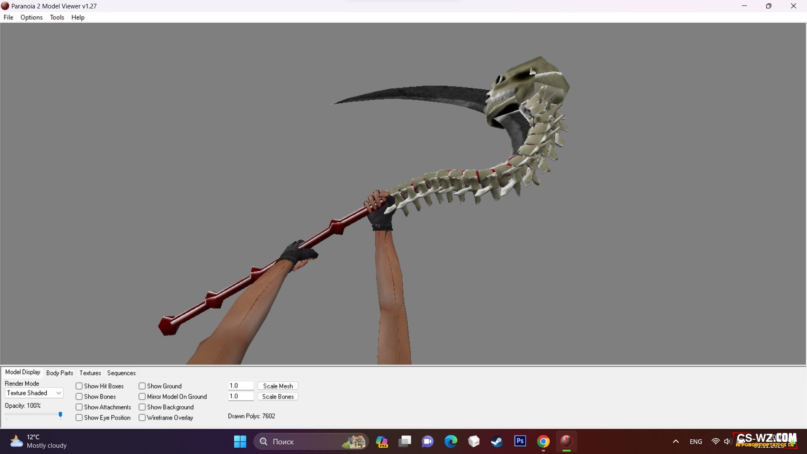Open the Help menu
Image resolution: width=807 pixels, height=454 pixels.
(x=78, y=17)
